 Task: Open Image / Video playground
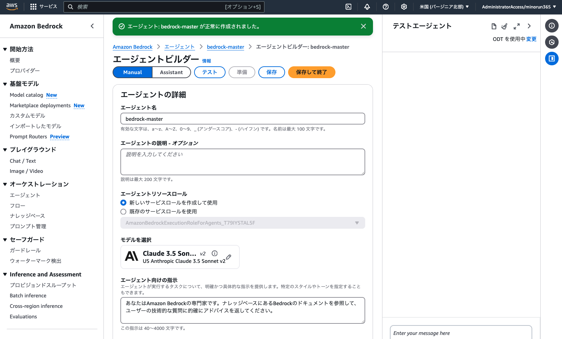(x=26, y=171)
